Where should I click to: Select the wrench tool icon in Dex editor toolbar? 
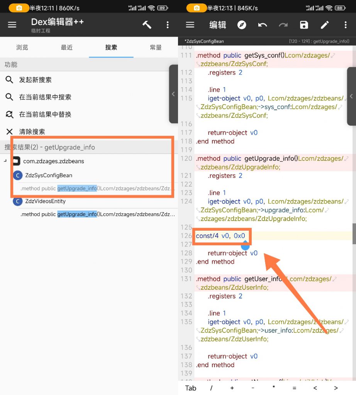(x=146, y=24)
